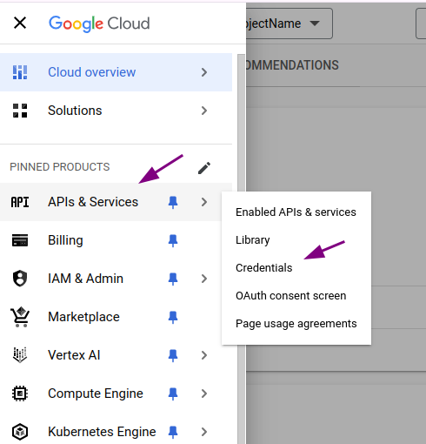Edit pinned products with the pencil icon

[x=204, y=168]
